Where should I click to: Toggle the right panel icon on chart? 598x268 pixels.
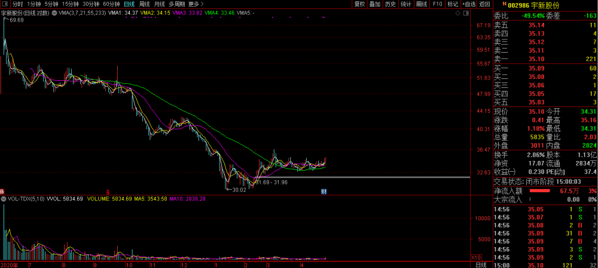pos(465,13)
